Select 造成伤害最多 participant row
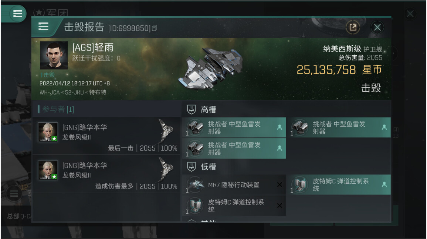 click(107, 174)
